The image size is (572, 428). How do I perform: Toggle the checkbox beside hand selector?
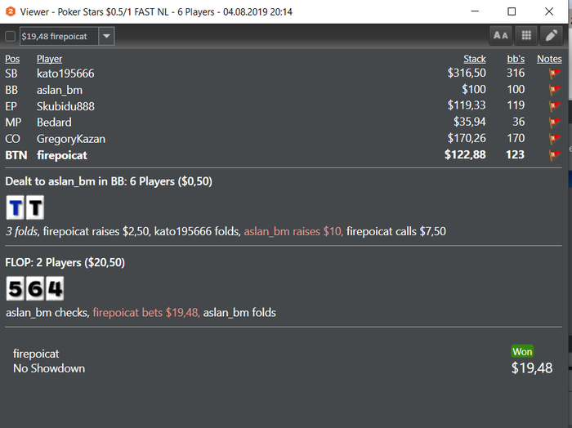tap(10, 37)
